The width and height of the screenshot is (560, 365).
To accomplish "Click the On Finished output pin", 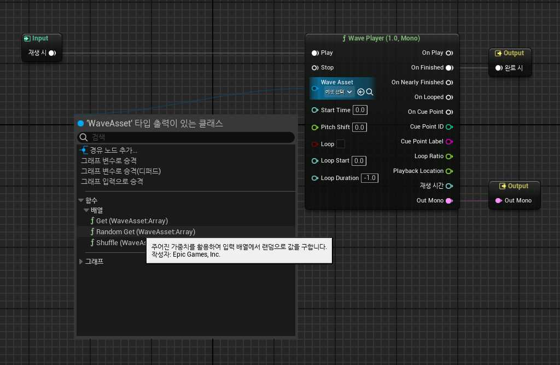I will point(450,67).
